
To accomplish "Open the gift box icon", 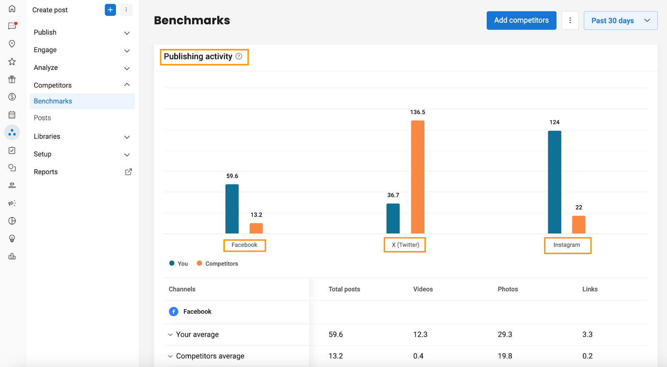I will [x=12, y=79].
